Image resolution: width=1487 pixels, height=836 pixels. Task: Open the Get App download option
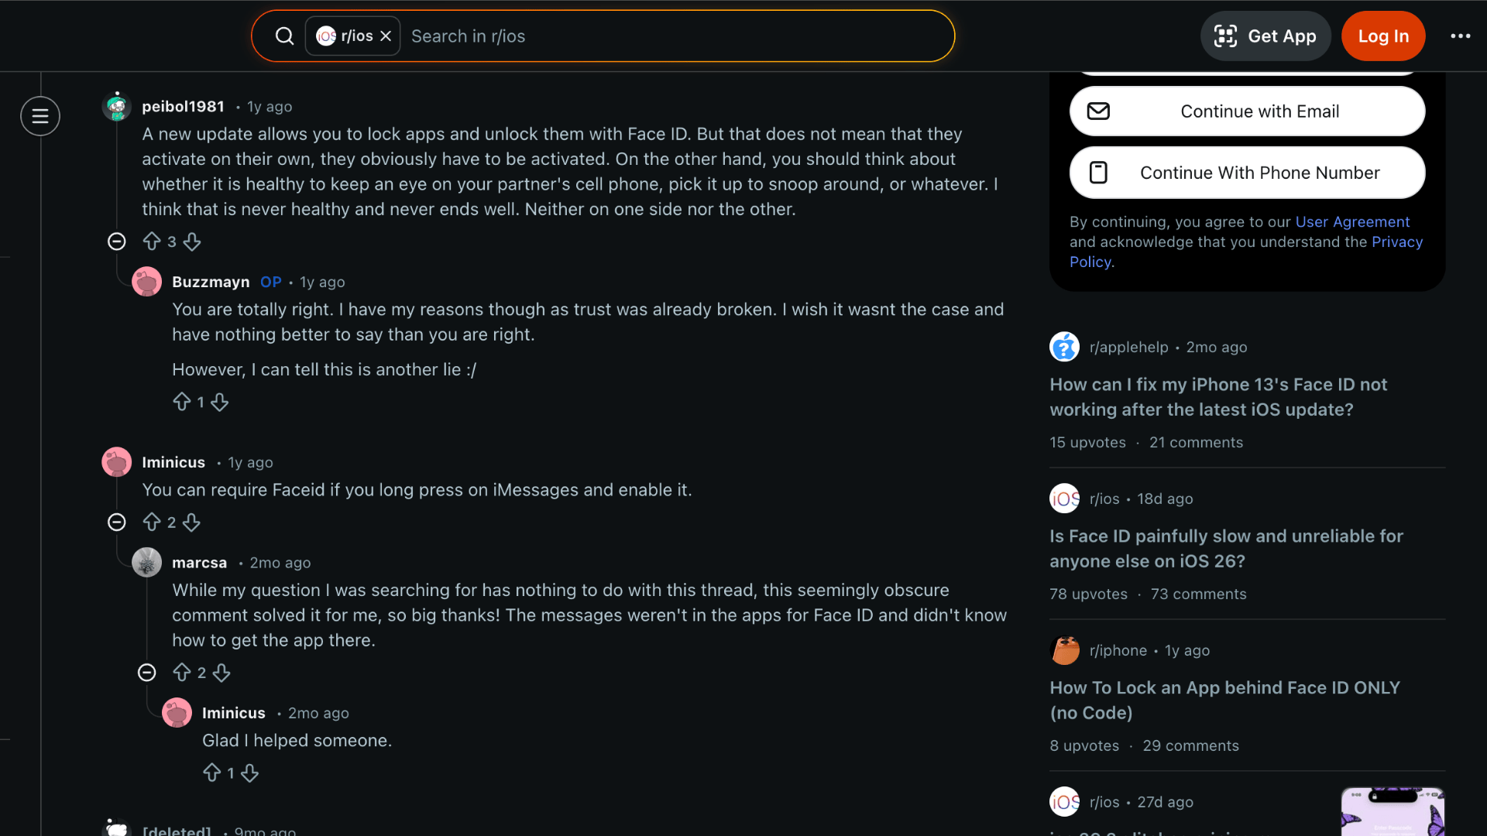(1265, 36)
